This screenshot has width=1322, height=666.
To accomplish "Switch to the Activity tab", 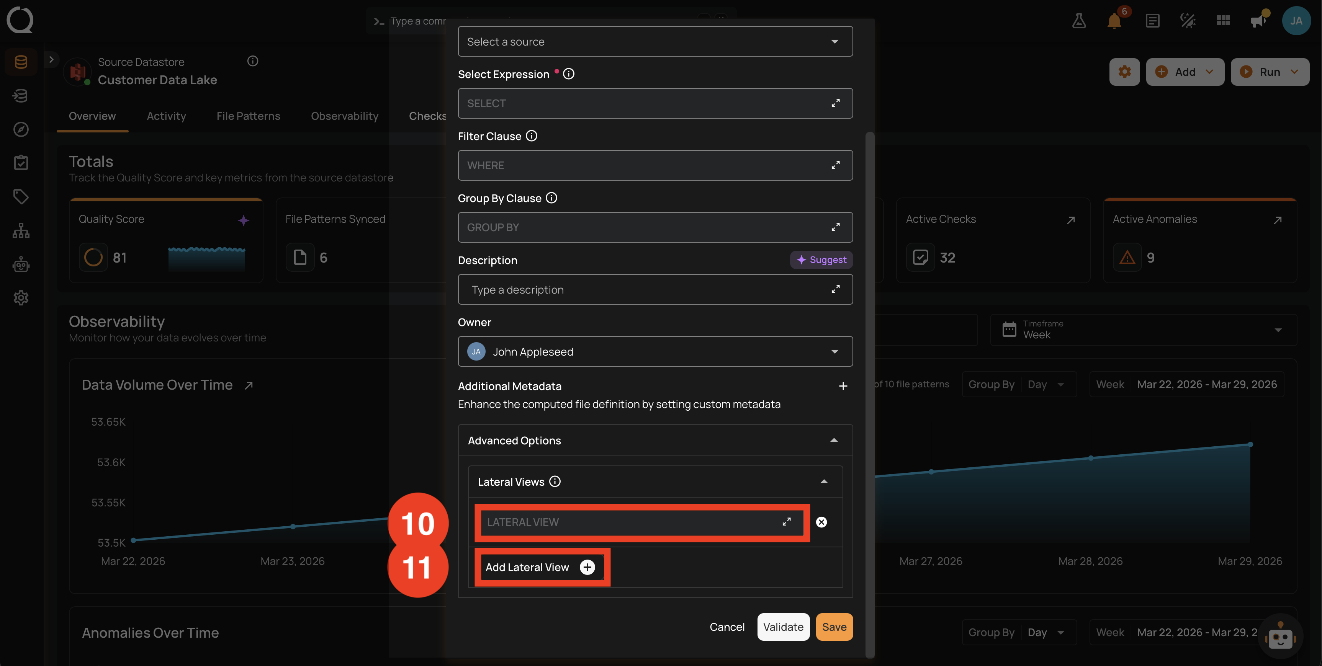I will (166, 116).
